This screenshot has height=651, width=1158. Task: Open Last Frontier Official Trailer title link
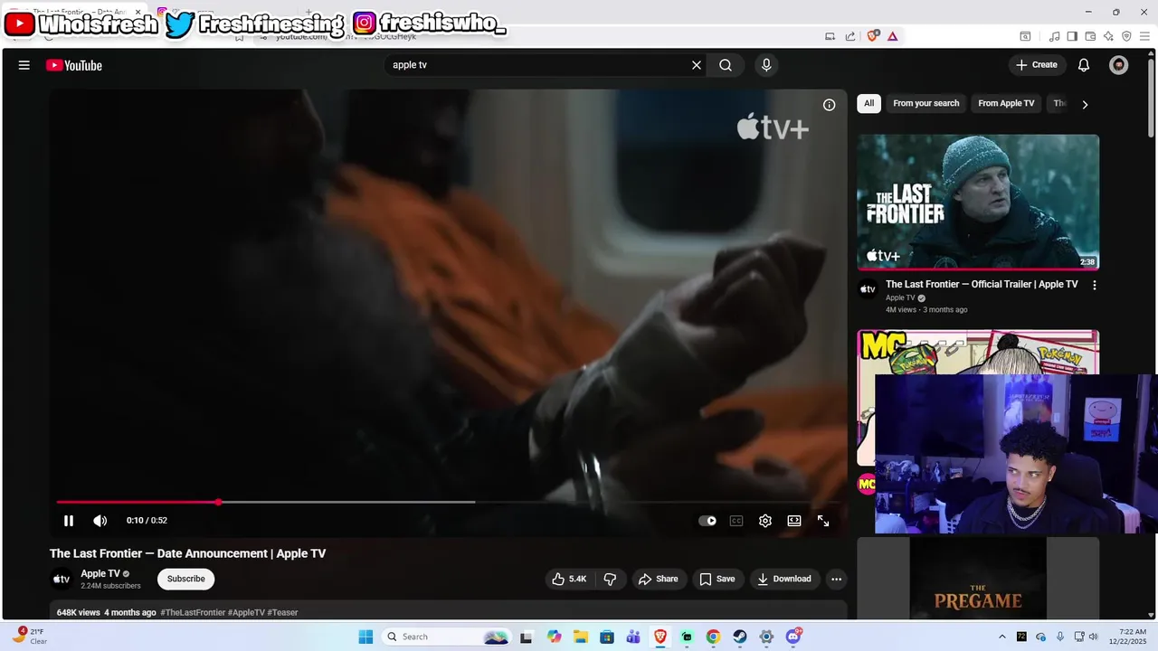[x=982, y=284]
